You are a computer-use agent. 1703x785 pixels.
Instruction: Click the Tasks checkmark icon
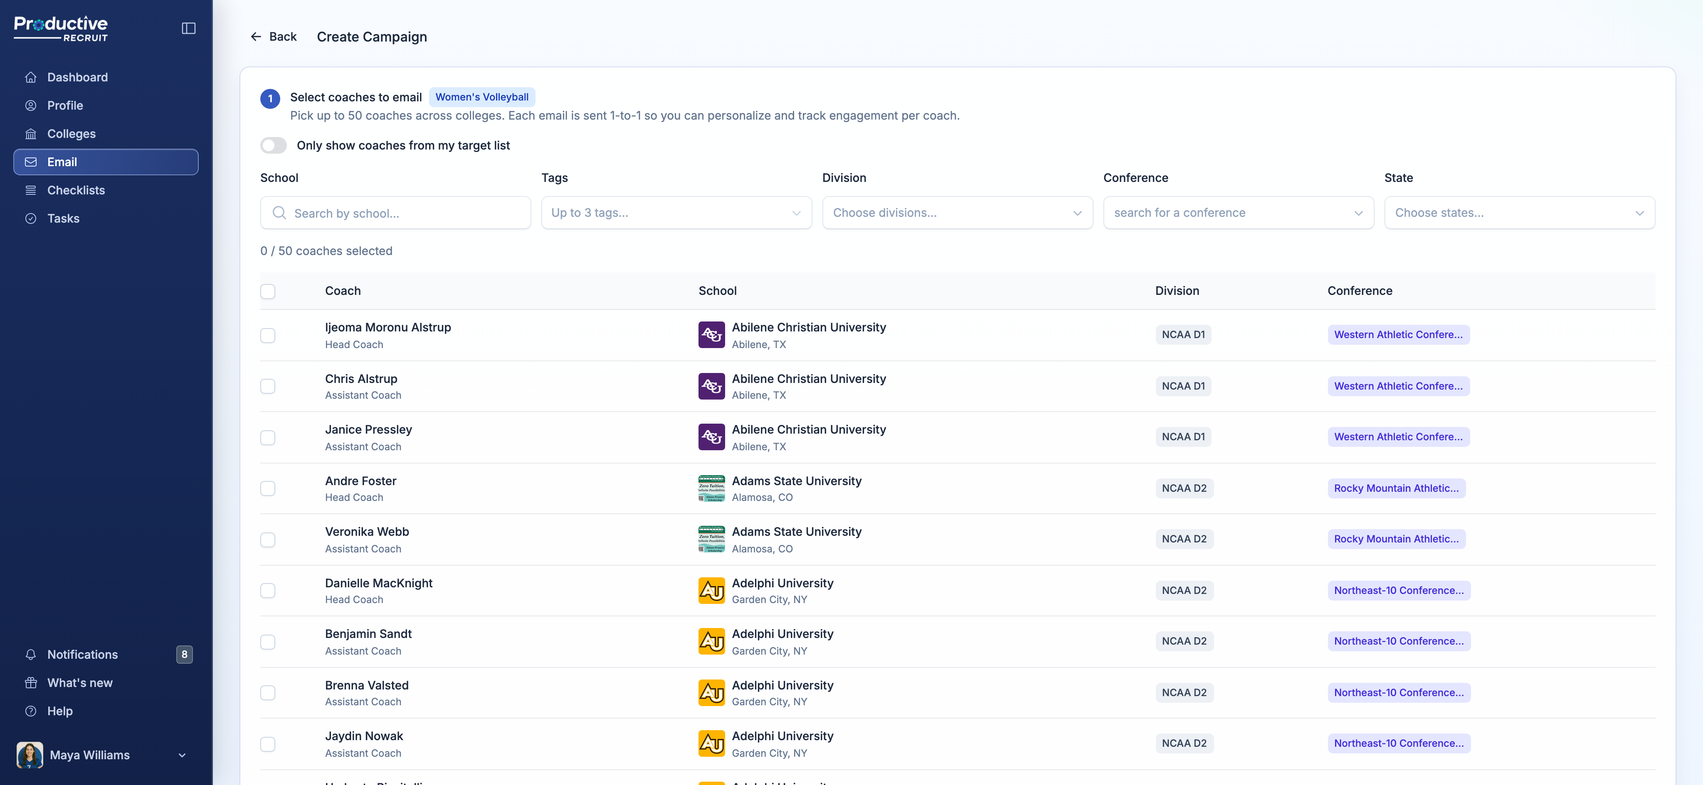click(30, 218)
